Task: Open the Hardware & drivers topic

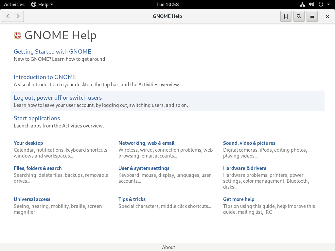Action: (245, 168)
